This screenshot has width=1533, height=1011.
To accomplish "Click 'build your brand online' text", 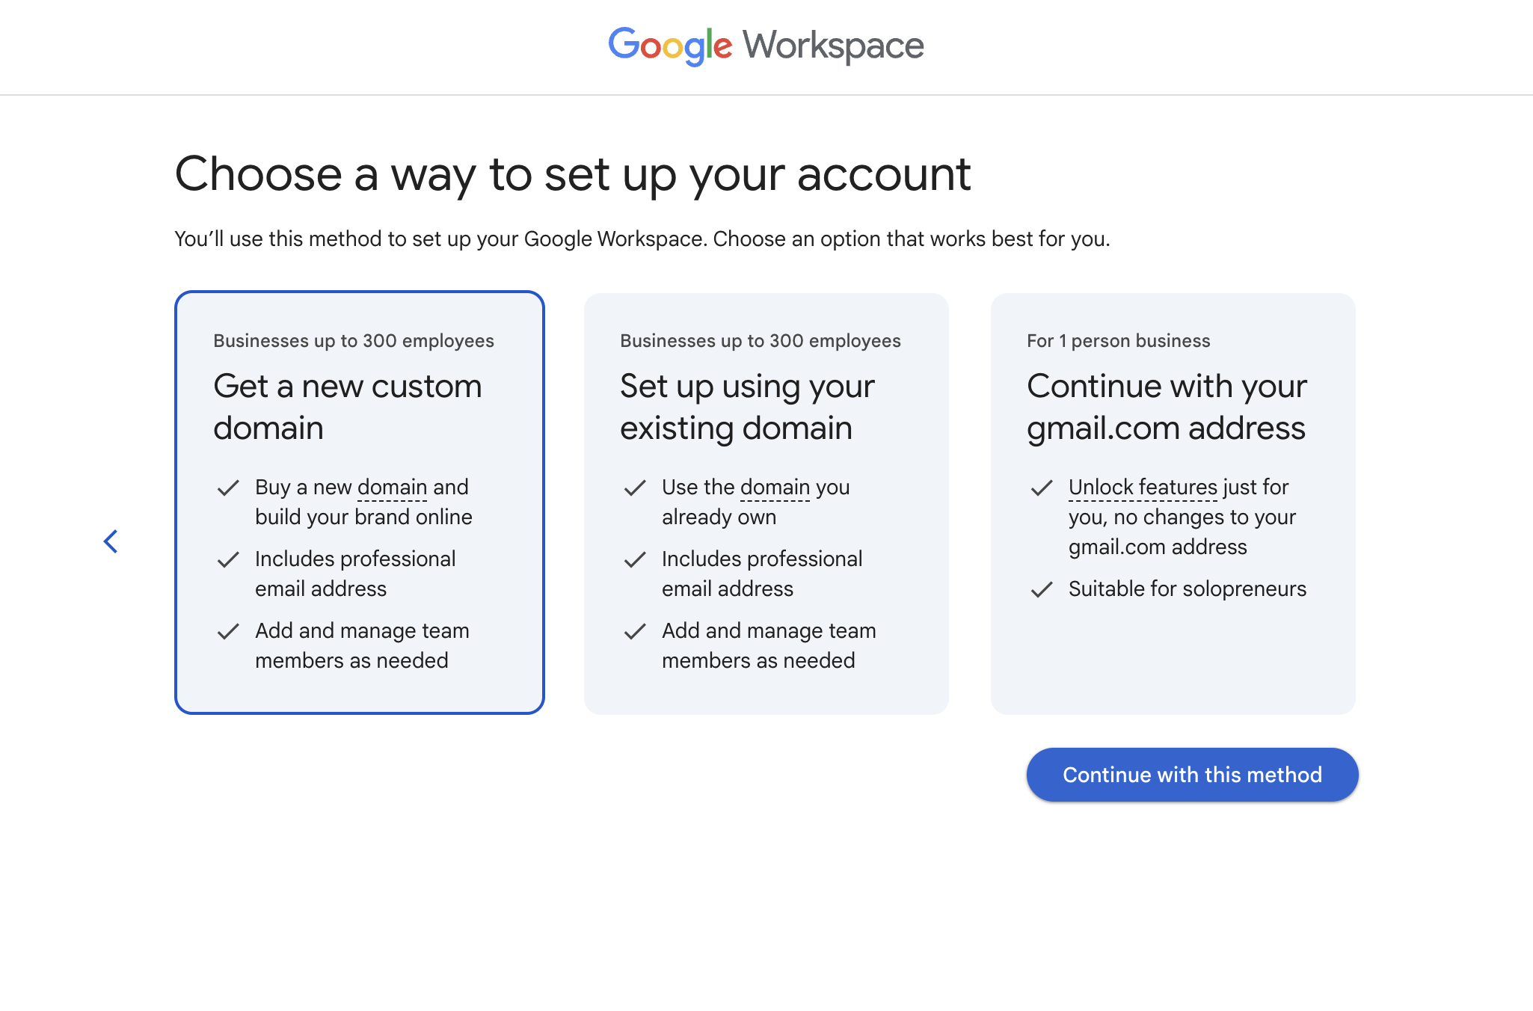I will (x=363, y=517).
